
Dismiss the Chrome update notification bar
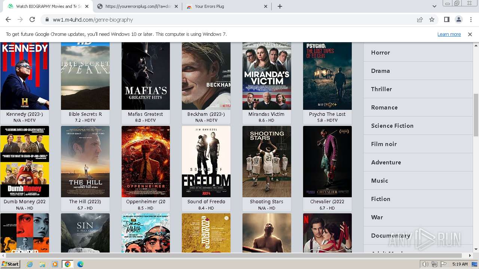470,34
